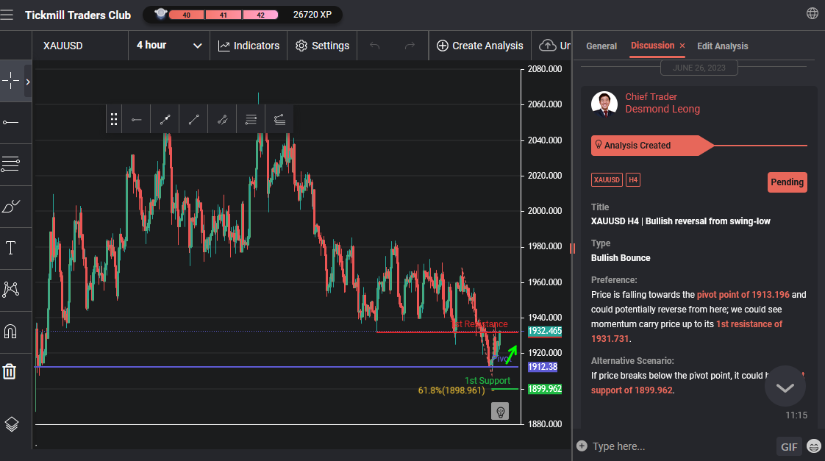Click the Pending status button
The height and width of the screenshot is (461, 825).
(787, 182)
